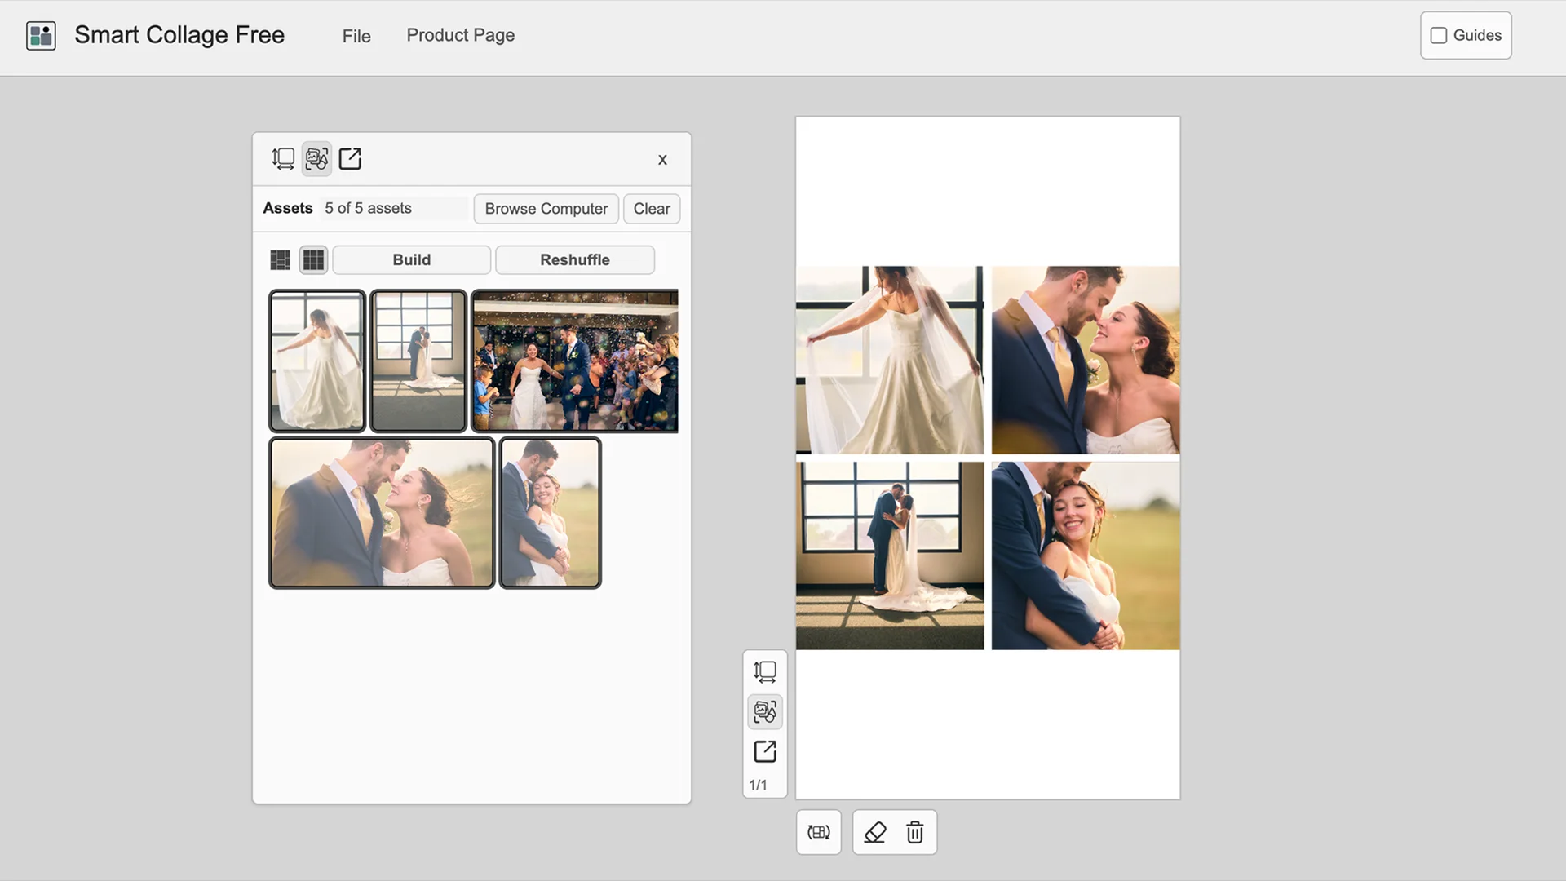
Task: Click Browse Computer to add assets
Action: [546, 209]
